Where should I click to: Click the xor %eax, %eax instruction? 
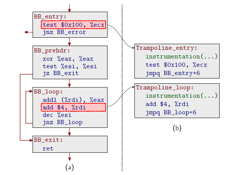click(68, 58)
